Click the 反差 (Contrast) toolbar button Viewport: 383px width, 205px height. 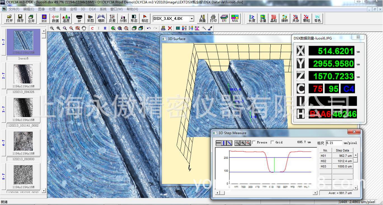pos(112,18)
